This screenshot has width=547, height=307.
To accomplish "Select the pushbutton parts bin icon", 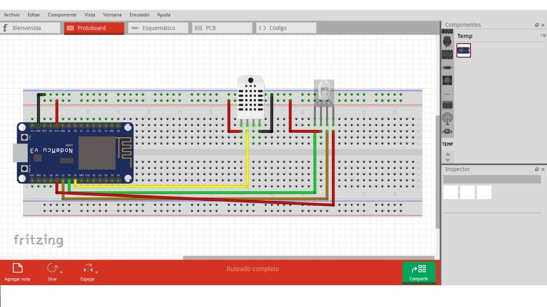I will [x=448, y=81].
